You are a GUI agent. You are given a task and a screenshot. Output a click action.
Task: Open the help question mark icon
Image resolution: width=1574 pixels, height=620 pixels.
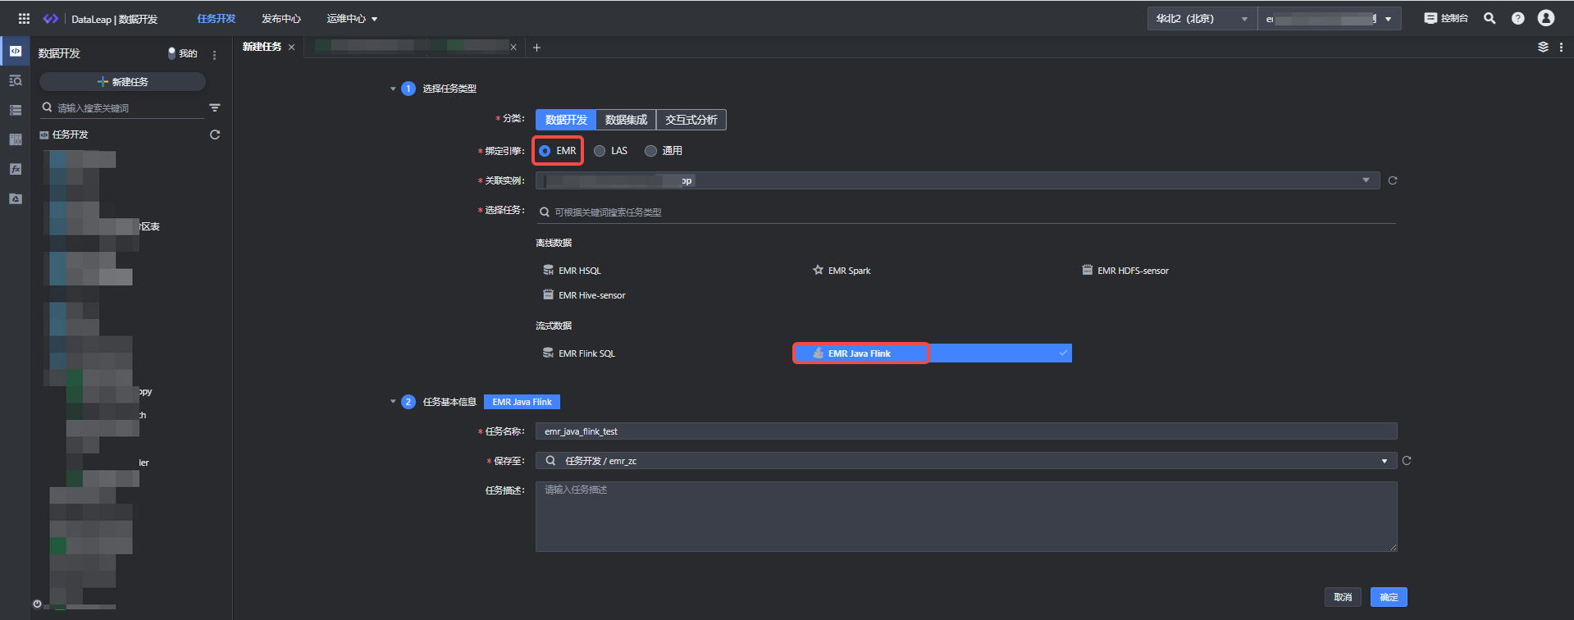[1518, 18]
